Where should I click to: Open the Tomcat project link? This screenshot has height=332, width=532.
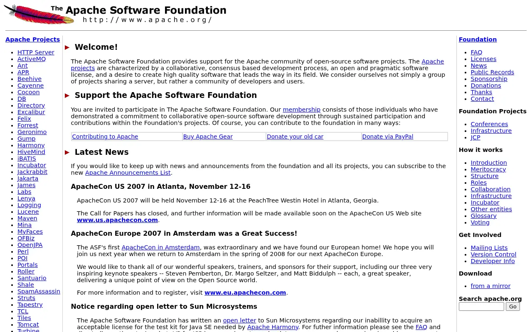[28, 325]
